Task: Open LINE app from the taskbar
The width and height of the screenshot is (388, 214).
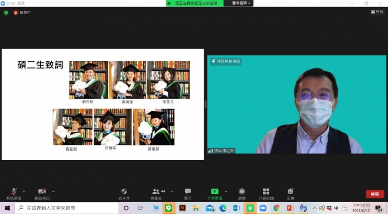Action: [x=168, y=208]
